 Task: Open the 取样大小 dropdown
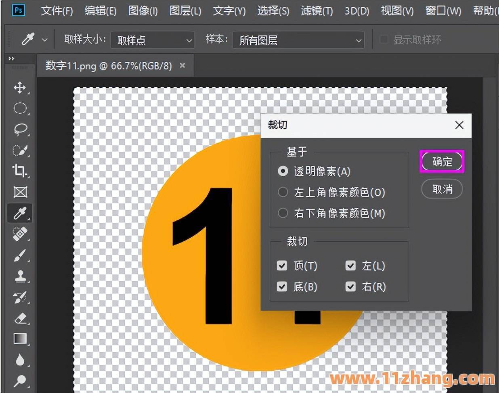click(x=153, y=40)
